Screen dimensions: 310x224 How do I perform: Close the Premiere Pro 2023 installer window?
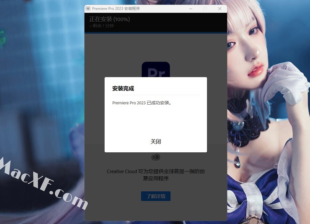[x=220, y=9]
